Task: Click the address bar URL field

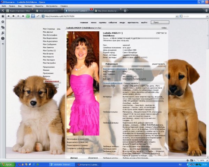Action: tap(110, 16)
